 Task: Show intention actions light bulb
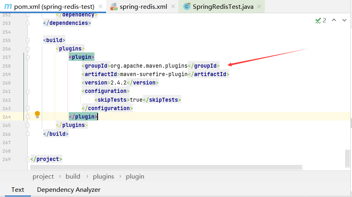[x=37, y=115]
